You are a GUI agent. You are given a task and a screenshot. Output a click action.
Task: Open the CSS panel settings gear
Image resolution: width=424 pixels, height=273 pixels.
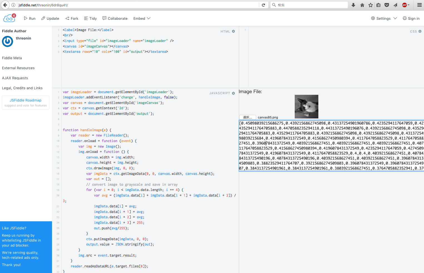[x=420, y=31]
